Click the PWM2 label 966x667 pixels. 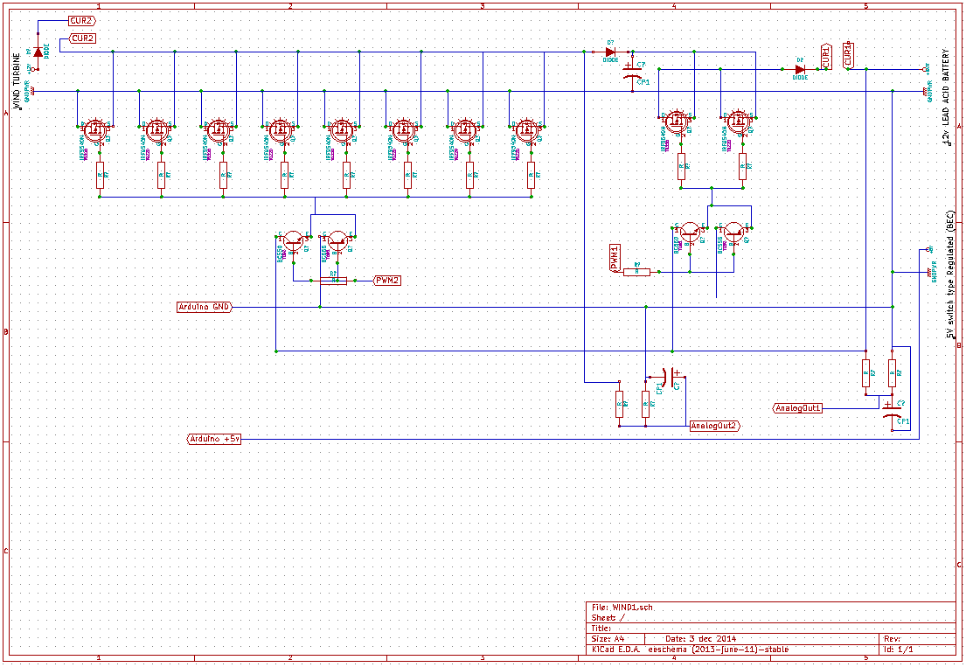pyautogui.click(x=388, y=281)
